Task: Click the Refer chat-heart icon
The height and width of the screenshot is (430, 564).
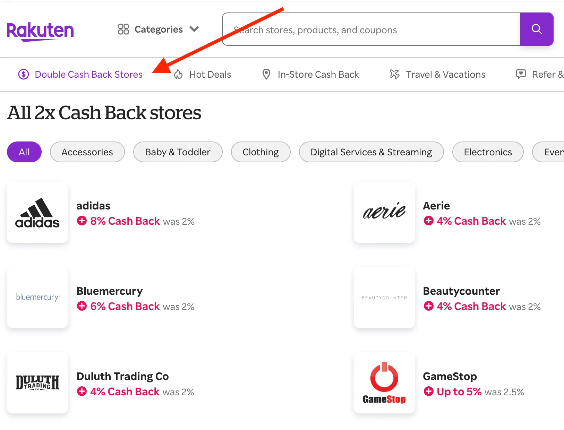Action: tap(521, 74)
